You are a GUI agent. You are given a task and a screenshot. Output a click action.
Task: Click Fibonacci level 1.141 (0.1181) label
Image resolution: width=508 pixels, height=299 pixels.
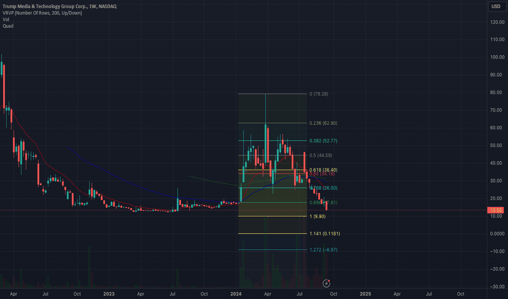click(325, 233)
